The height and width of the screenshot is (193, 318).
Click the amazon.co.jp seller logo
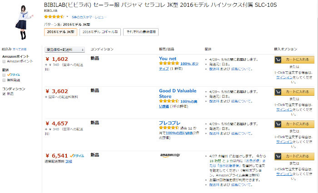[170, 155]
